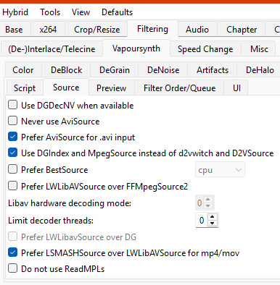Open the Defaults menu
The image size is (280, 285).
117,12
